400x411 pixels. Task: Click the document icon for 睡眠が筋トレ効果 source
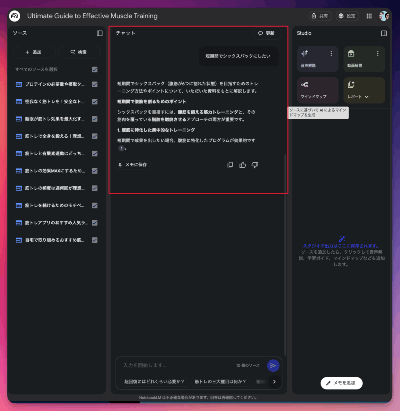(x=19, y=119)
